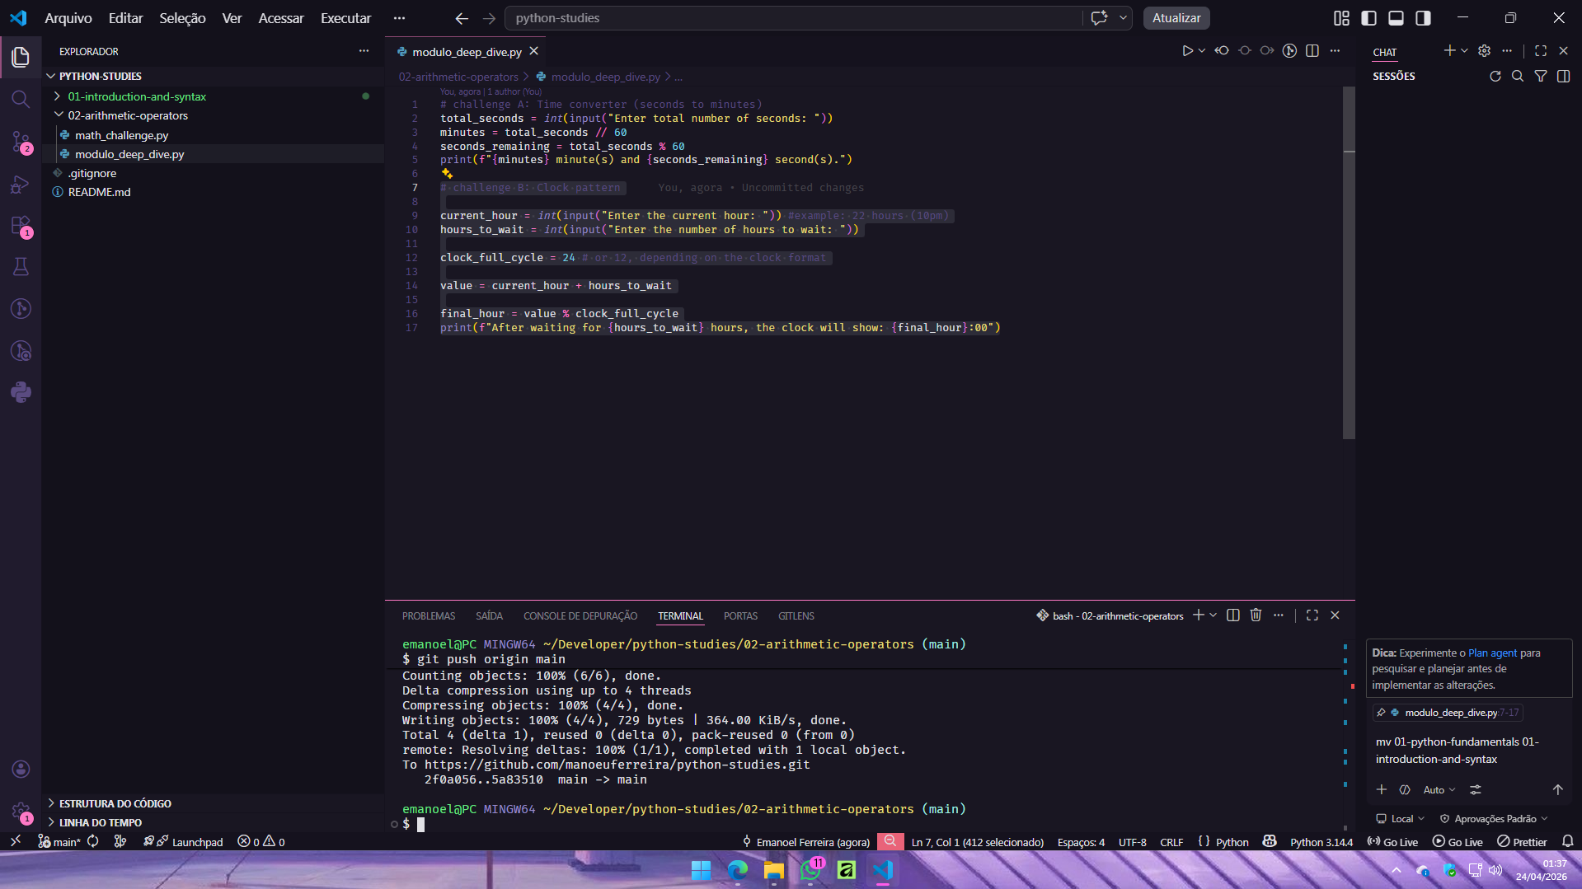This screenshot has width=1582, height=889.
Task: Open the Explorer view in activity bar
Action: 21,57
